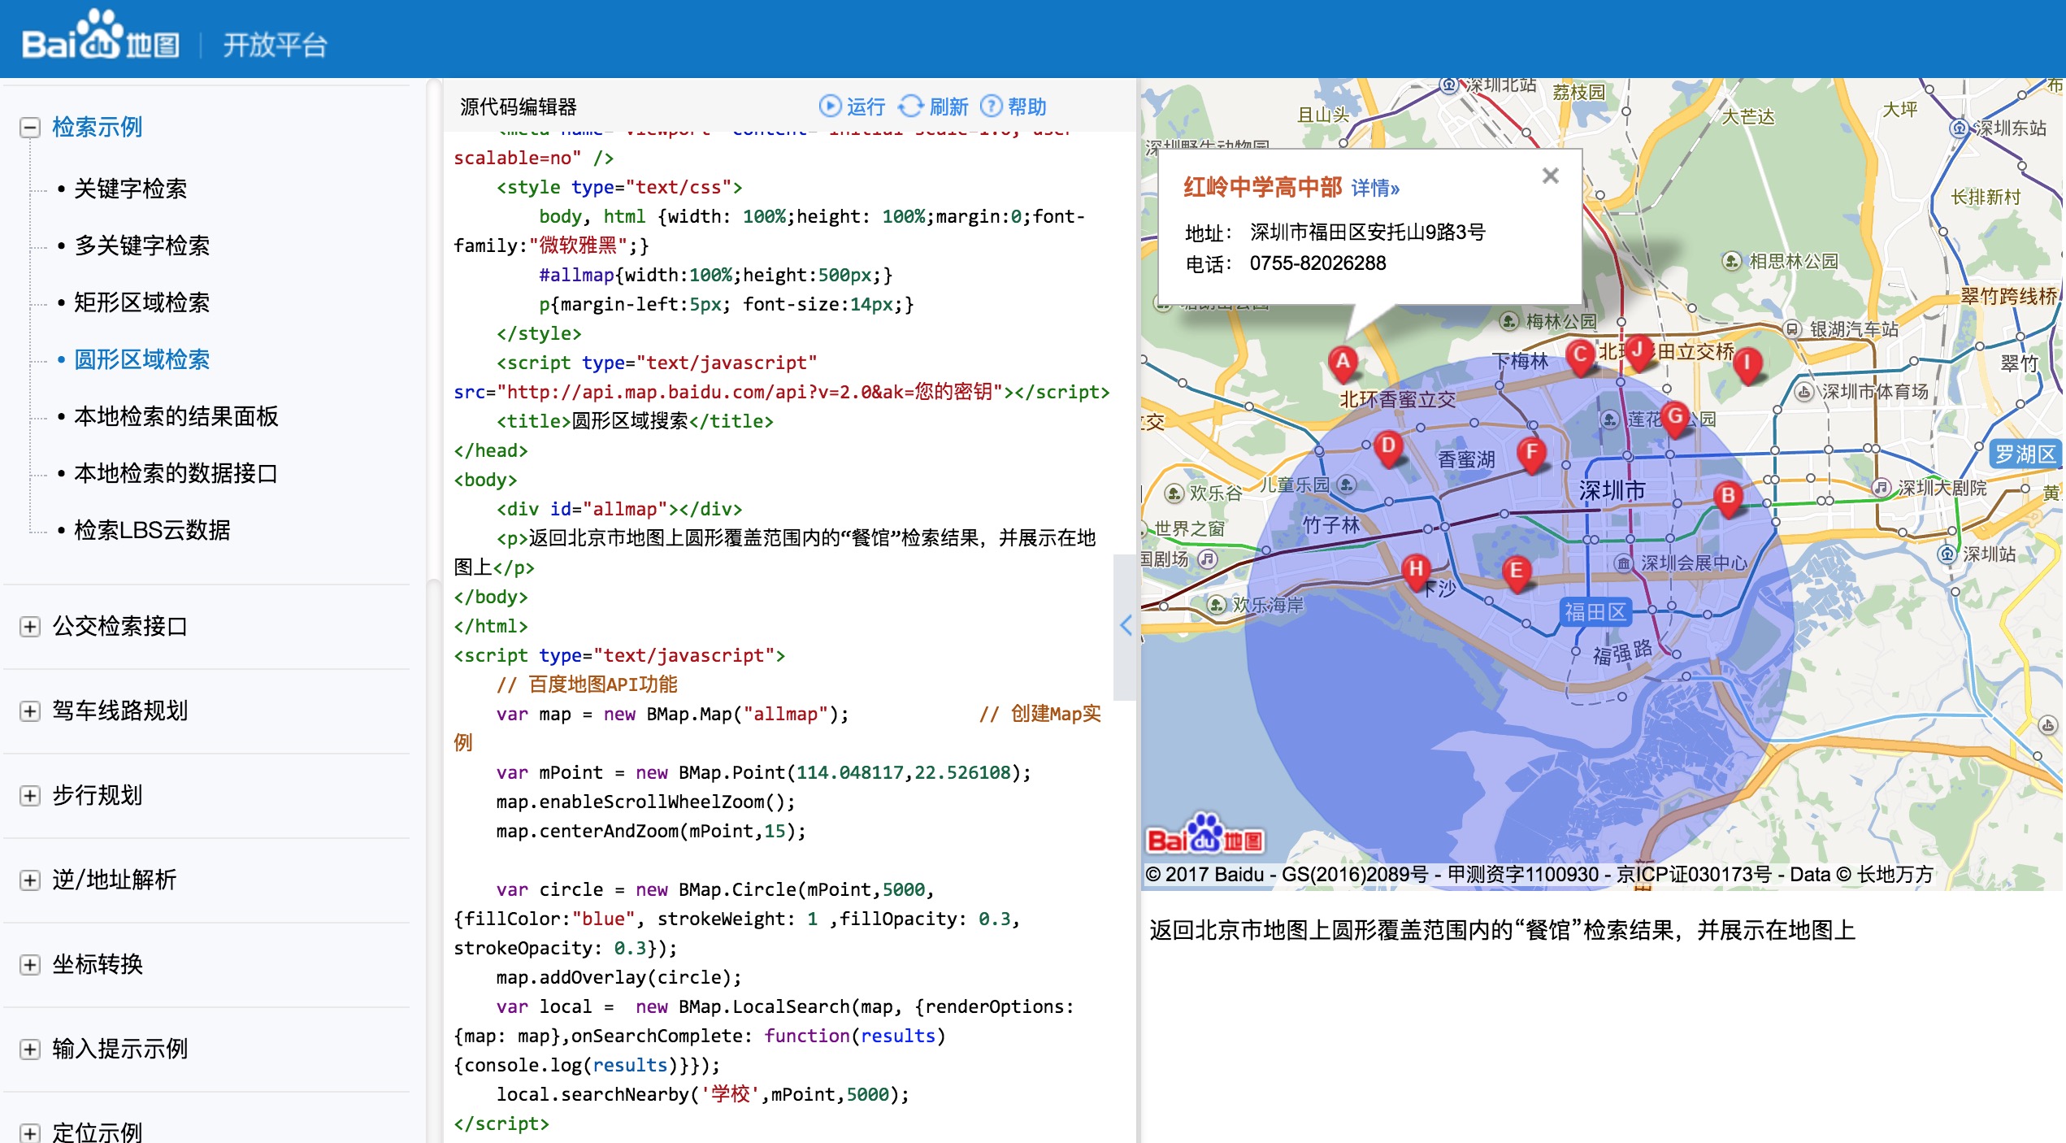Close the 红岭中学高中部 info window
Image resolution: width=2066 pixels, height=1143 pixels.
tap(1550, 176)
